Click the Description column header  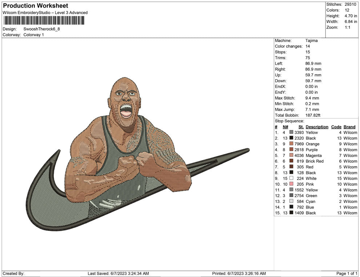click(x=317, y=127)
